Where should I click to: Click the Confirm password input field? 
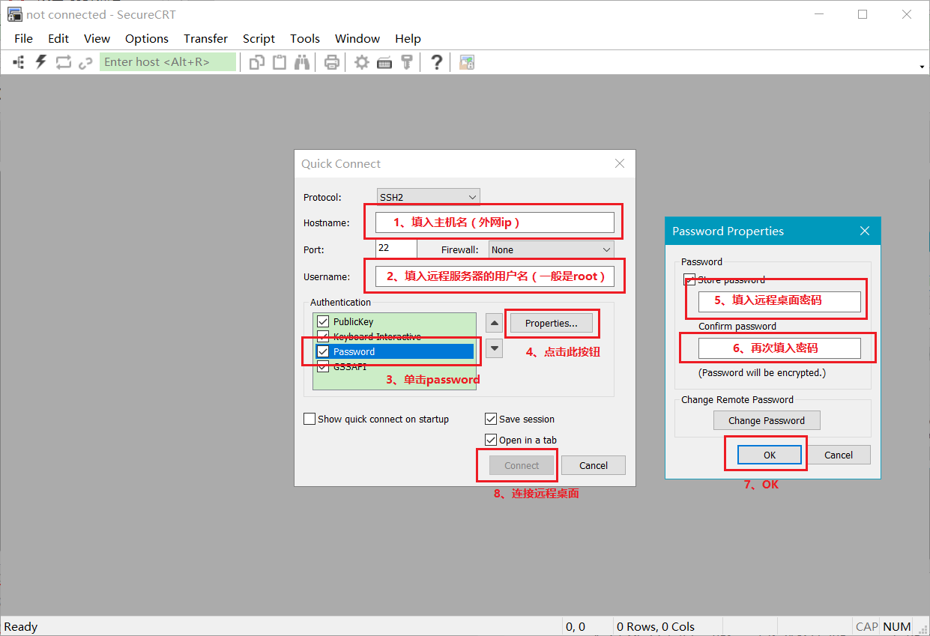pos(779,348)
